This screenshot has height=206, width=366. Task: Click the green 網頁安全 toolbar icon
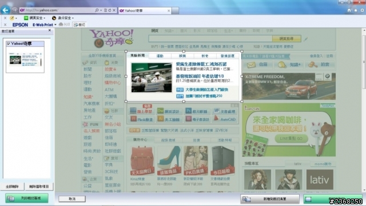click(x=26, y=18)
